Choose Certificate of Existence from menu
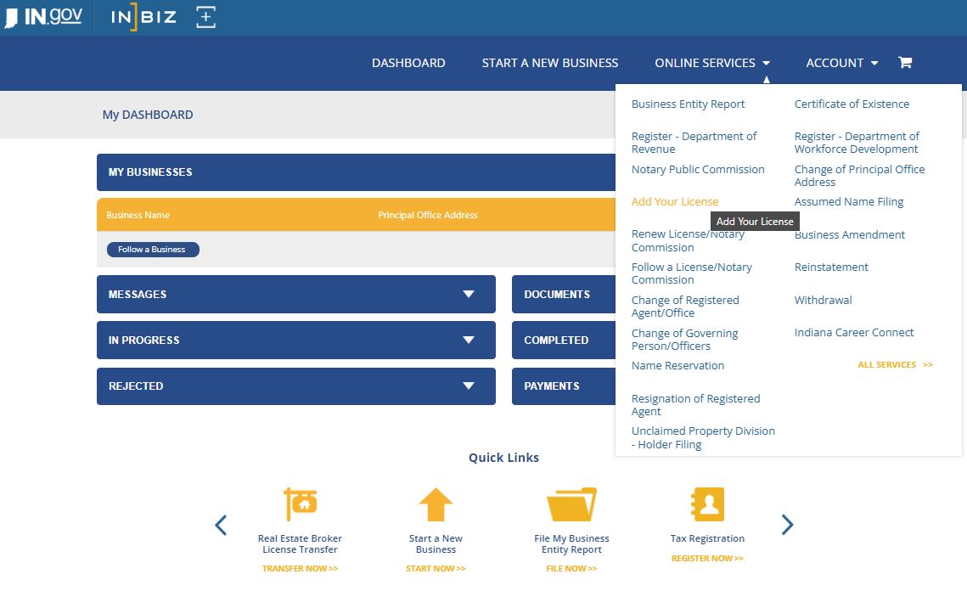The width and height of the screenshot is (967, 608). click(852, 104)
